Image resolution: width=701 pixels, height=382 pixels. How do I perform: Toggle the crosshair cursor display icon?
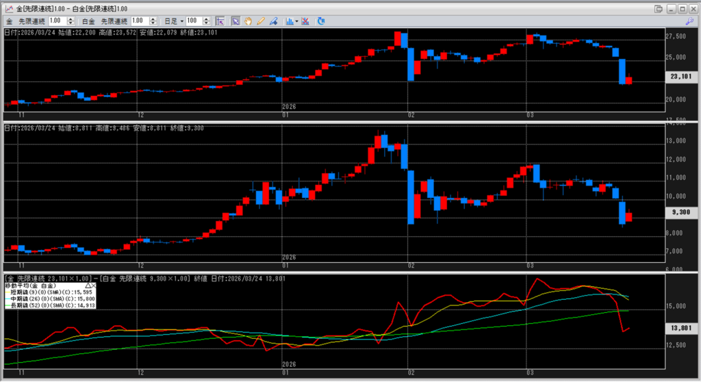(x=220, y=21)
